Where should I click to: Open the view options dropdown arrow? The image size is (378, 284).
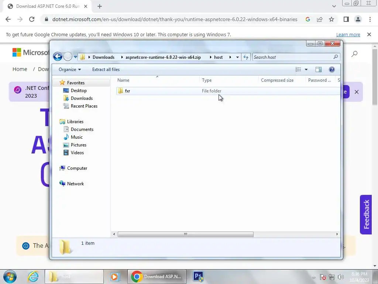coord(306,70)
